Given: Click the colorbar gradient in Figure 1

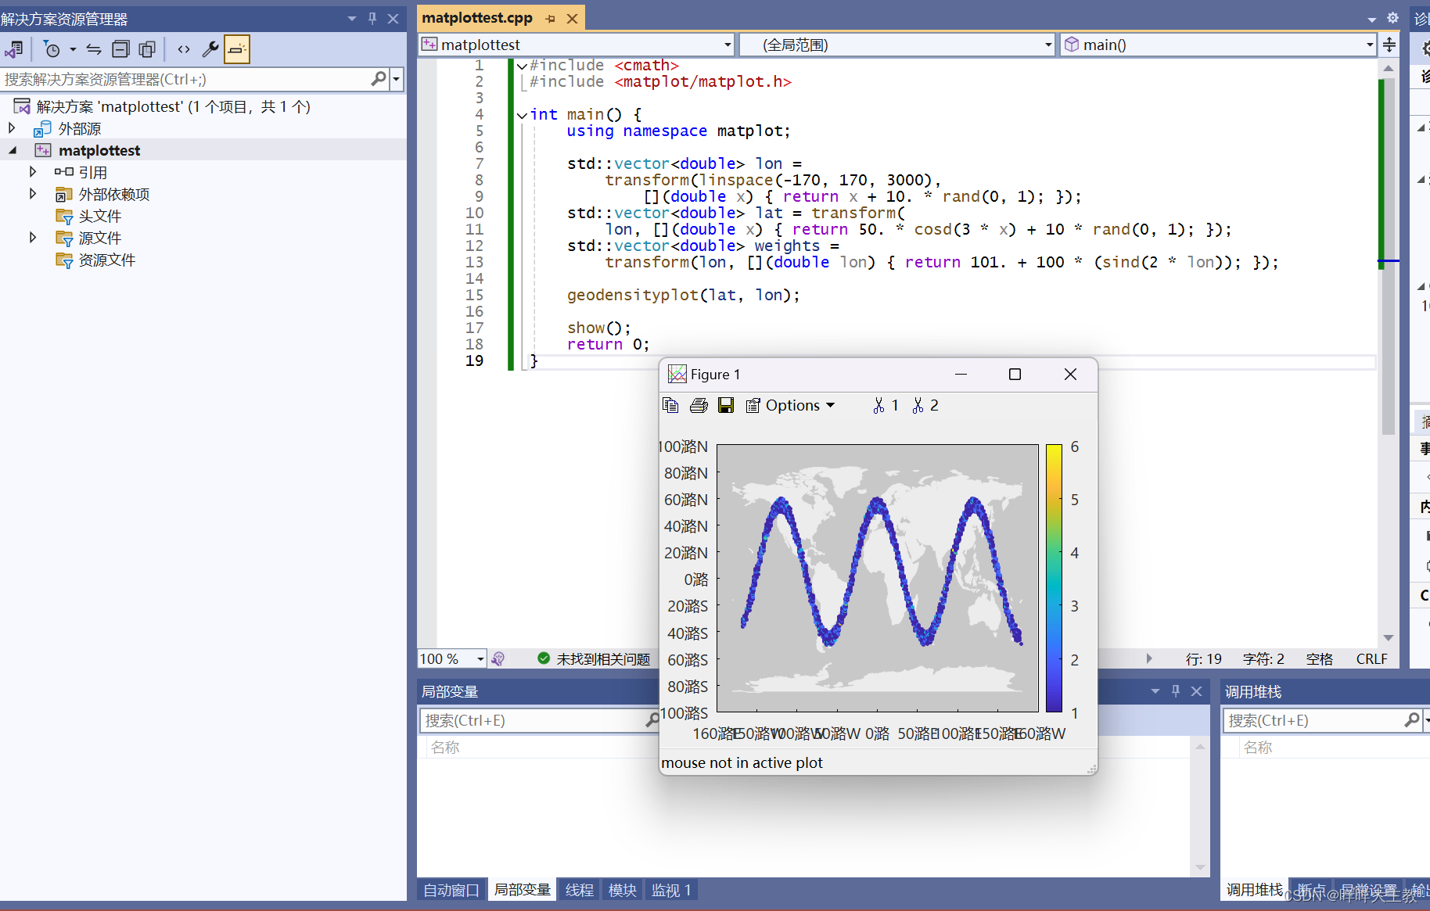Looking at the screenshot, I should point(1054,578).
